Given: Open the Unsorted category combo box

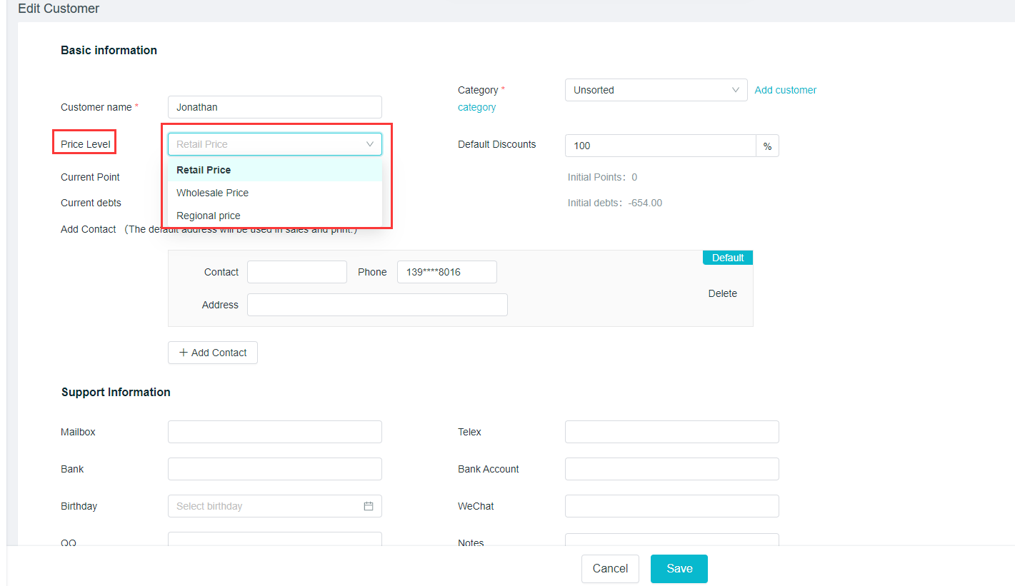Looking at the screenshot, I should tap(646, 90).
